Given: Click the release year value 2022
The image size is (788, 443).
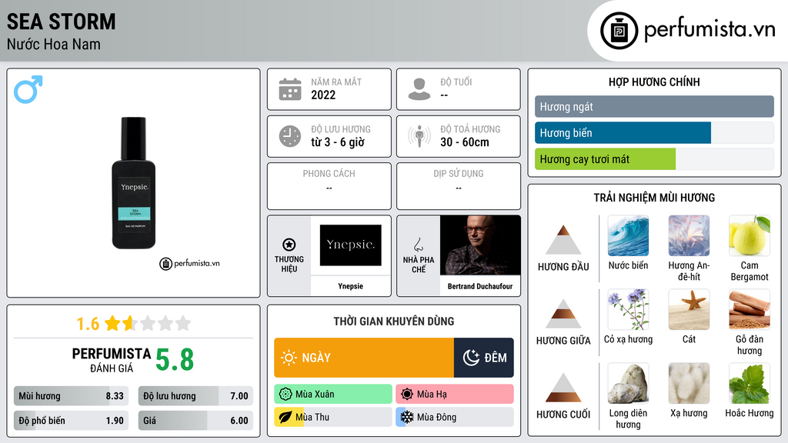Looking at the screenshot, I should point(323,95).
